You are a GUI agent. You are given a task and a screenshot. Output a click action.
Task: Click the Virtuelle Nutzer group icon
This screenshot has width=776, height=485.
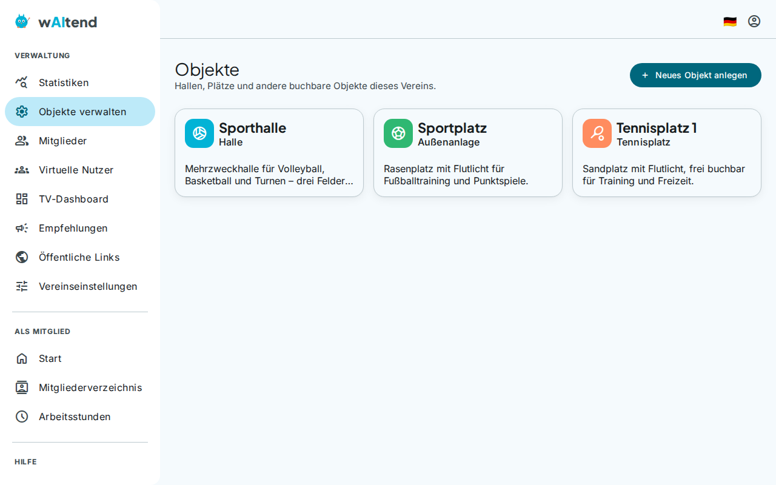[x=22, y=170]
